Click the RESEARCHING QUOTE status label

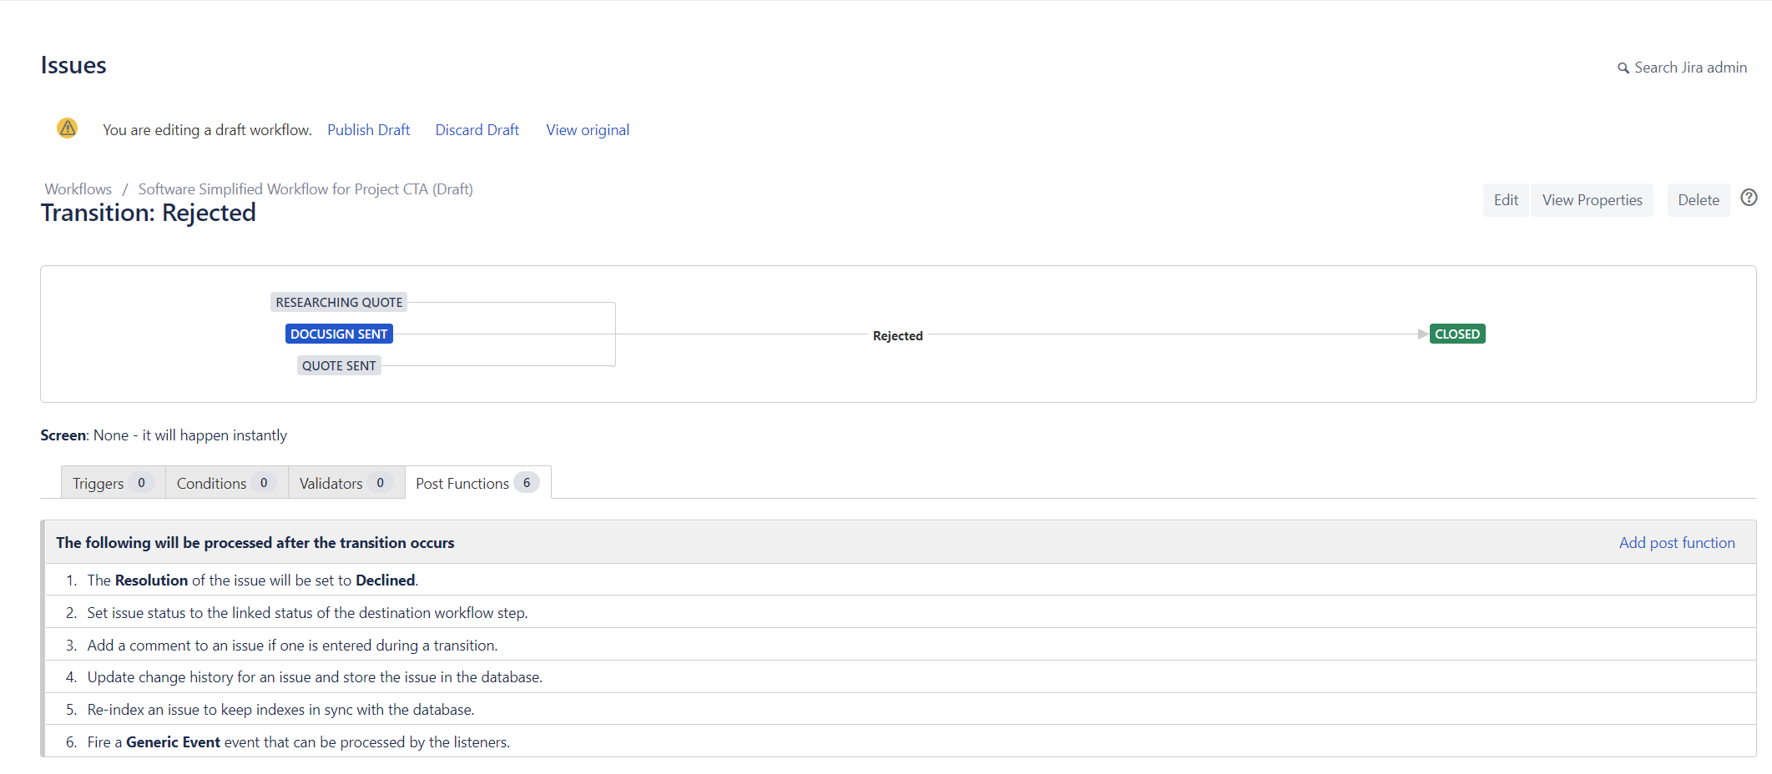tap(339, 303)
